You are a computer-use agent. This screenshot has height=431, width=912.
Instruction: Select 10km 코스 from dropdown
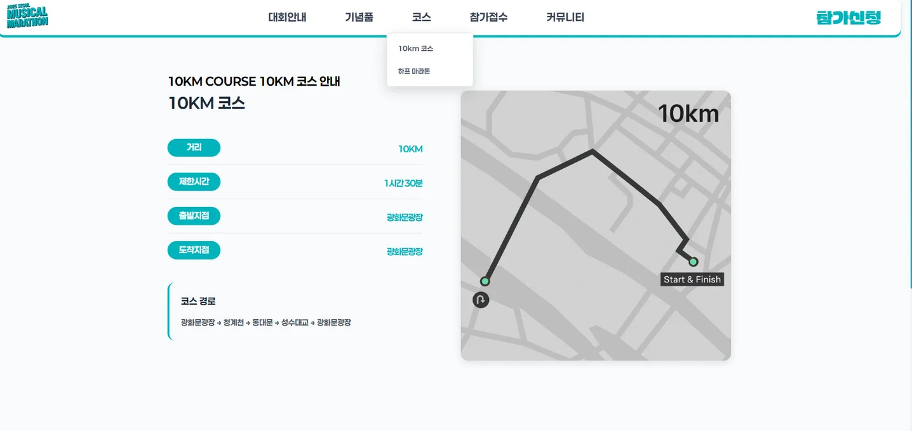(x=416, y=48)
